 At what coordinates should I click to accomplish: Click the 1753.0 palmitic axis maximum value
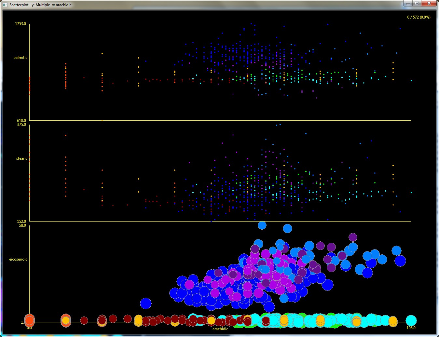coord(21,24)
